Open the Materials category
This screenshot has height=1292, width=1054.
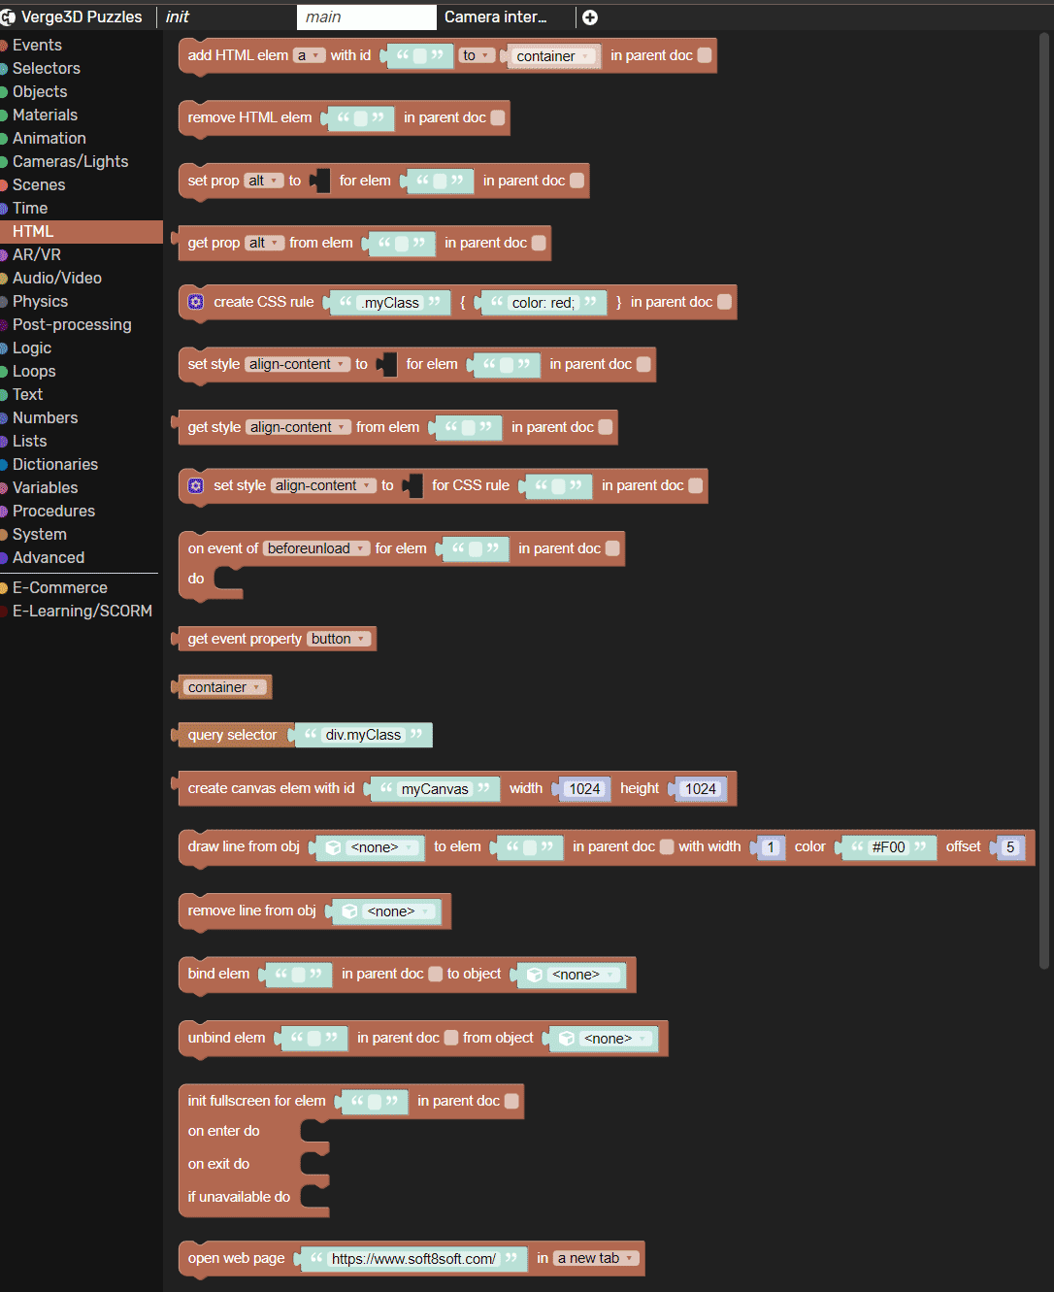click(x=45, y=115)
